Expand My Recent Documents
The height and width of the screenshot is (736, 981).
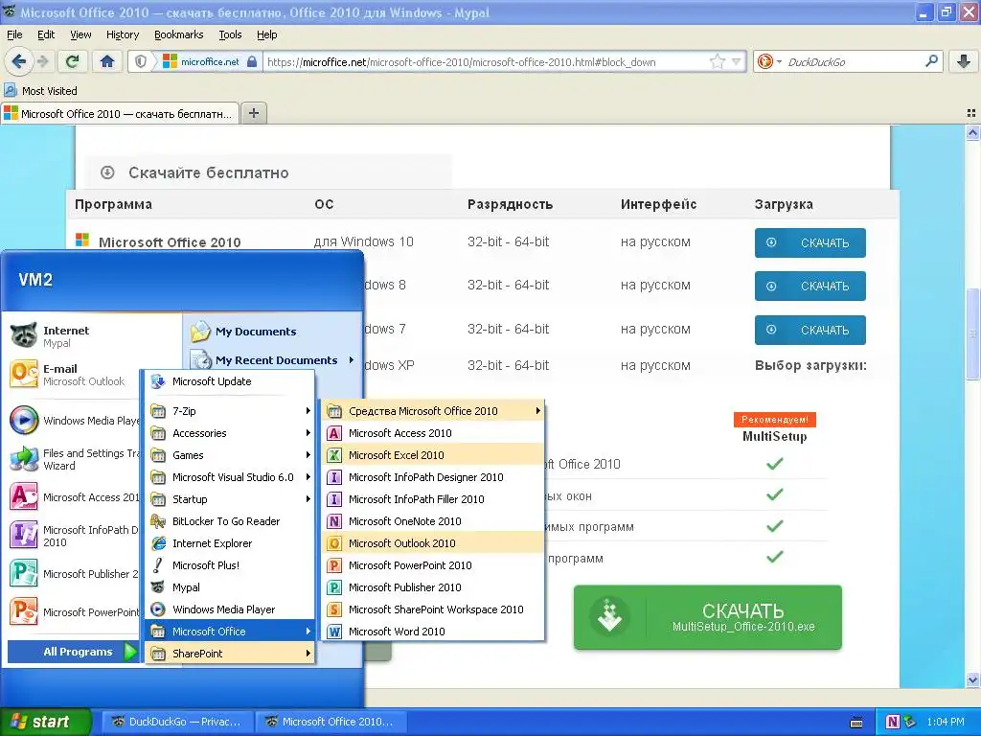[272, 360]
